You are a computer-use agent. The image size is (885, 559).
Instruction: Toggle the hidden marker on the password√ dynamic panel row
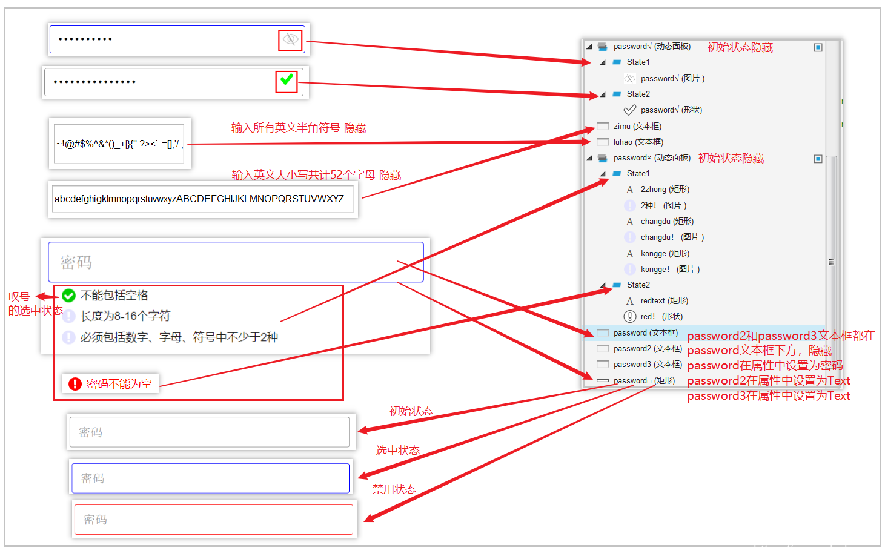(x=818, y=47)
